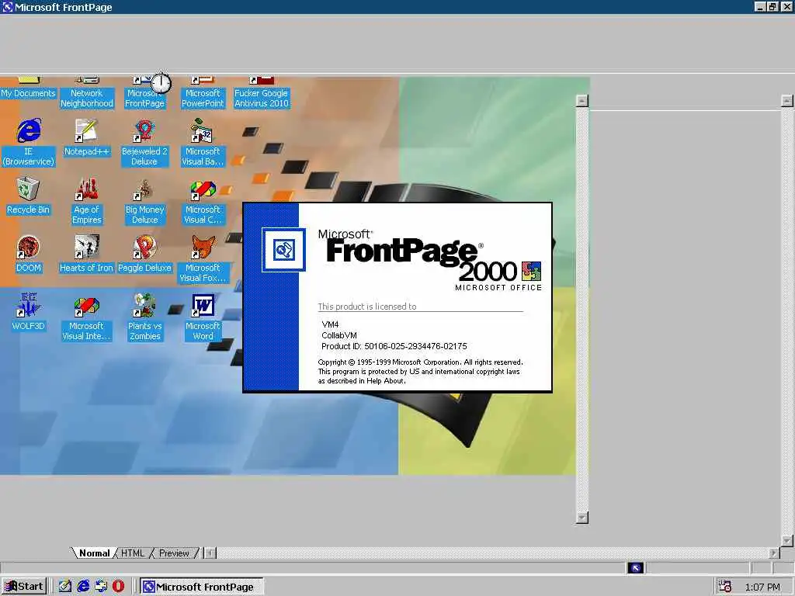Screen dimensions: 795x596
Task: Click the VM4 licensee text
Action: click(330, 324)
